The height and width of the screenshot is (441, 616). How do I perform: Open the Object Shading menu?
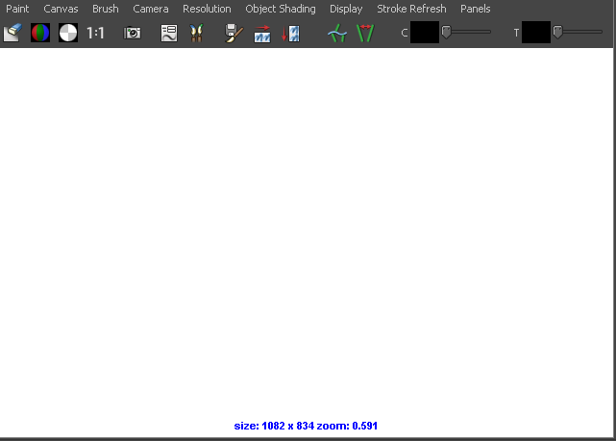point(281,9)
